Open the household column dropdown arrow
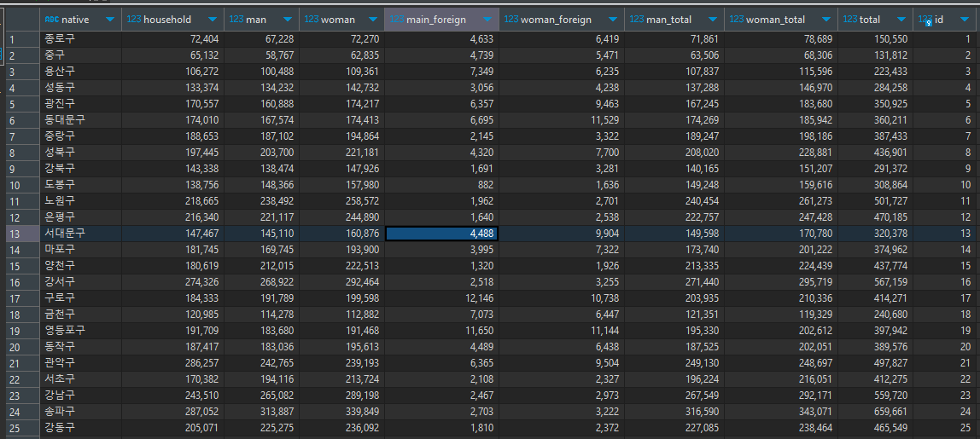The height and width of the screenshot is (439, 980). click(x=213, y=20)
